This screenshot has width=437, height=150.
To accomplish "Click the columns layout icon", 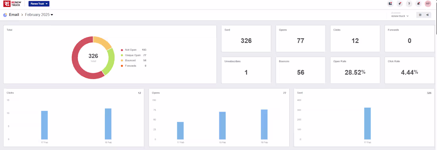I will pyautogui.click(x=420, y=15).
